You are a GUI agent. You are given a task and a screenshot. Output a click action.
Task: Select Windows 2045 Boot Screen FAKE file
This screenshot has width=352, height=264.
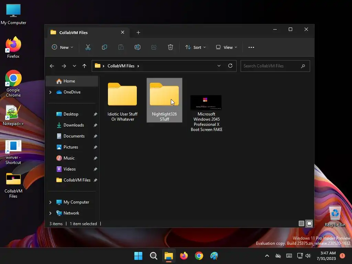206,113
